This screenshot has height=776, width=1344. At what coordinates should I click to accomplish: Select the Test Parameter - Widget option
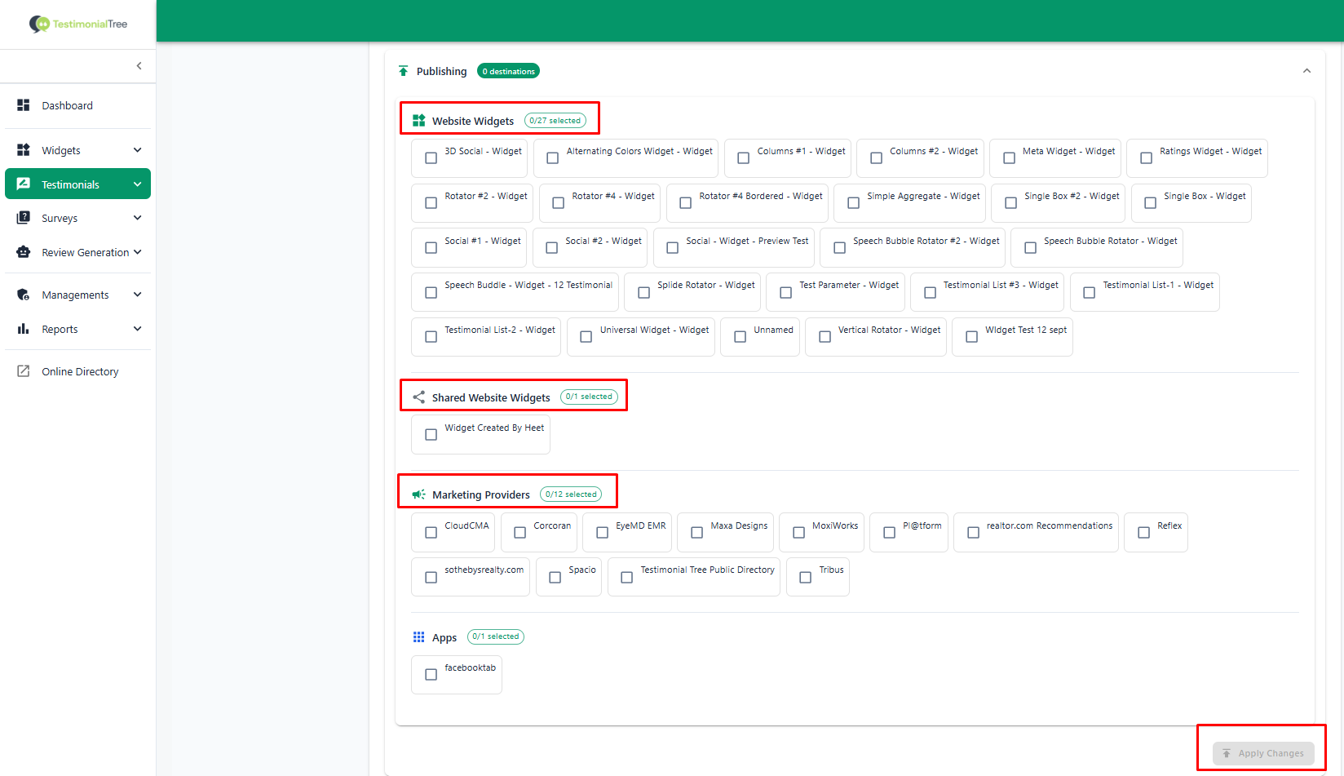tap(836, 292)
